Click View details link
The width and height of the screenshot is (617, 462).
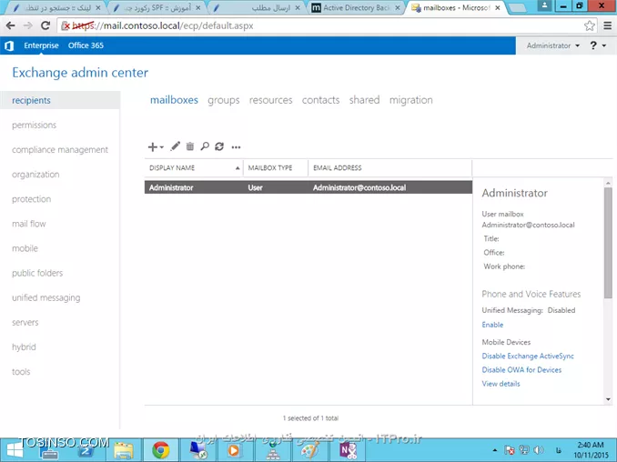501,384
